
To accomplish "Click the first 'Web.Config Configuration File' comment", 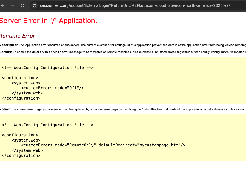I will coord(48,68).
